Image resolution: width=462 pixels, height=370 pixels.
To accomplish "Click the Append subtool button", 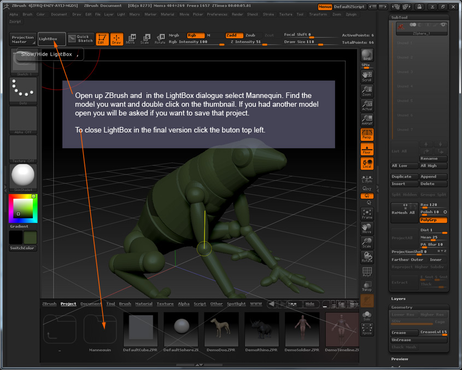I will click(433, 176).
